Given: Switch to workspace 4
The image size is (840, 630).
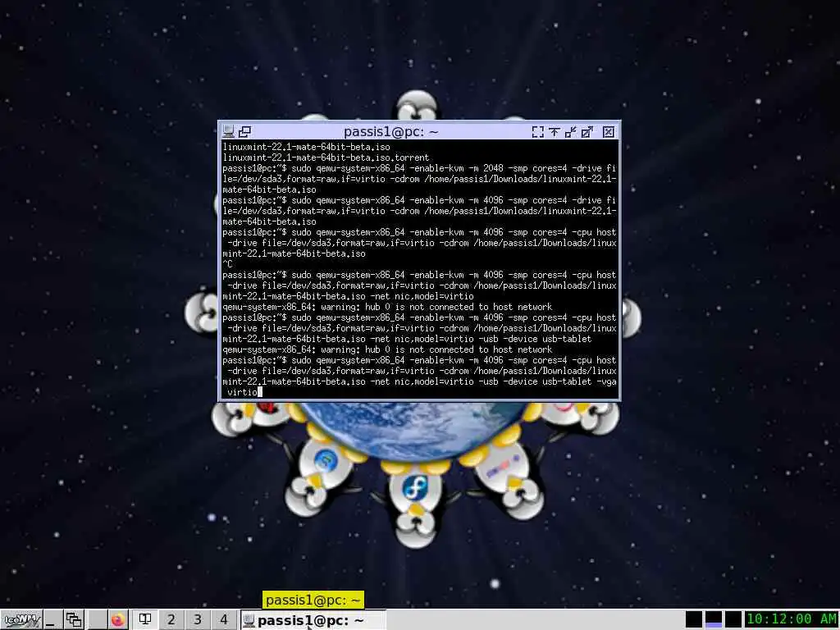Looking at the screenshot, I should pos(223,620).
